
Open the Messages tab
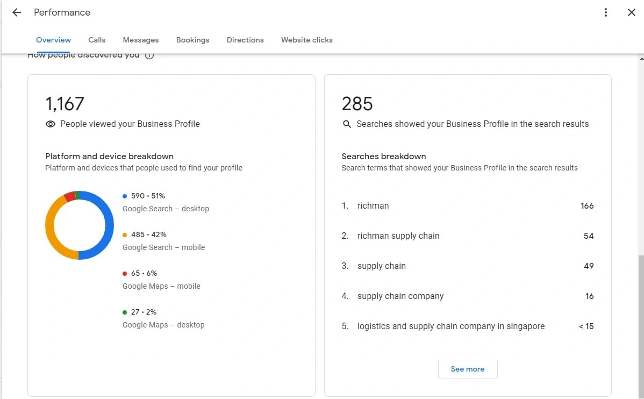click(x=140, y=40)
